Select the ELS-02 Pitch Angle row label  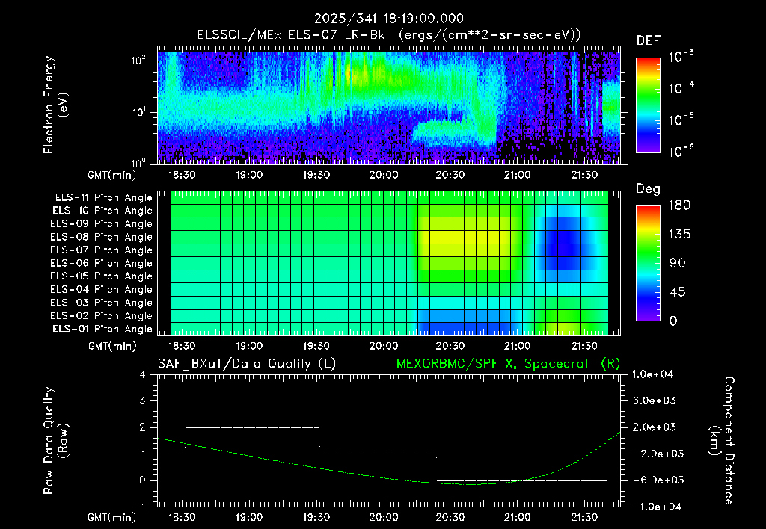tap(101, 316)
